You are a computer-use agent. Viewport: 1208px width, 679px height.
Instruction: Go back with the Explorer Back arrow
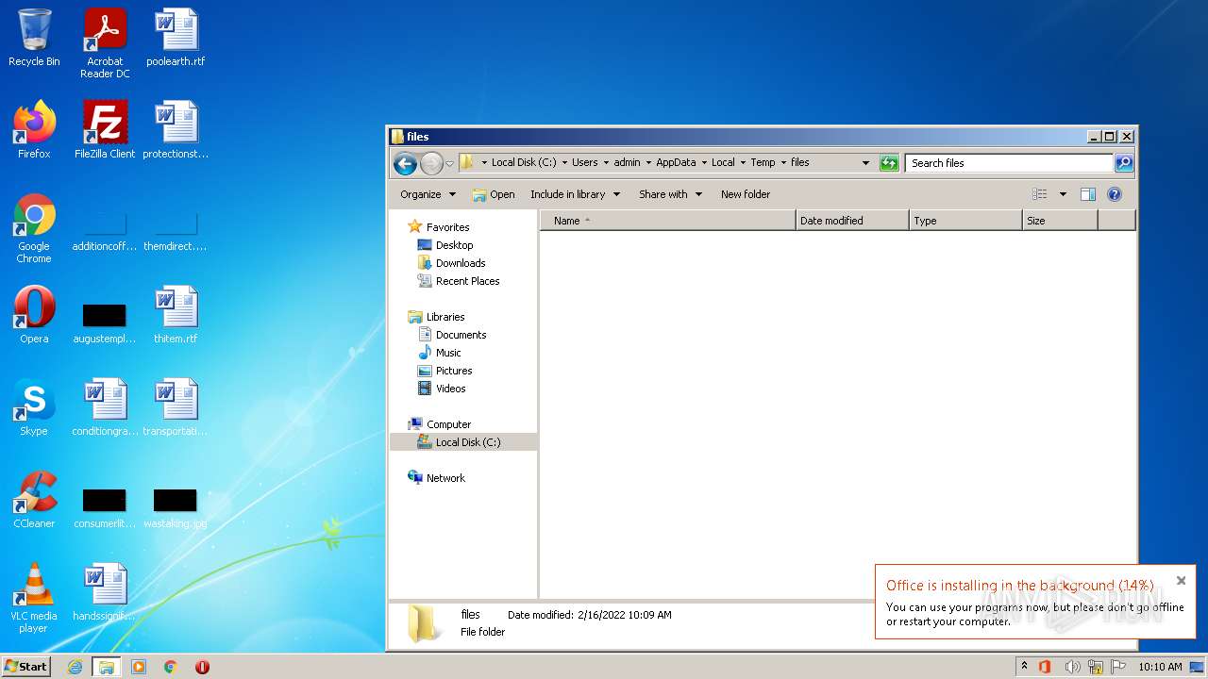pos(406,163)
